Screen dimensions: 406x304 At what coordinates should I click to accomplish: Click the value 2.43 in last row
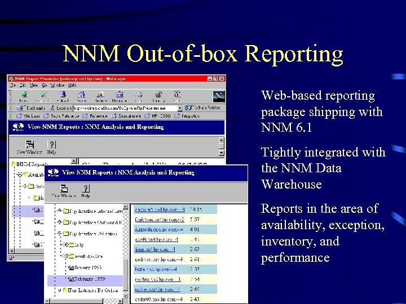click(x=195, y=299)
